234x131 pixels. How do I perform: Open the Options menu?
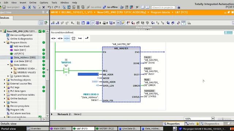44,3
